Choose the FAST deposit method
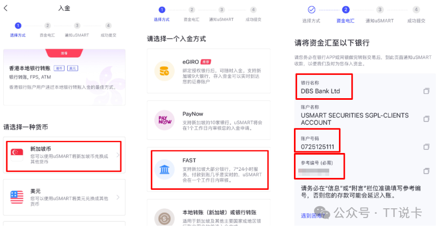The image size is (436, 230). click(209, 169)
